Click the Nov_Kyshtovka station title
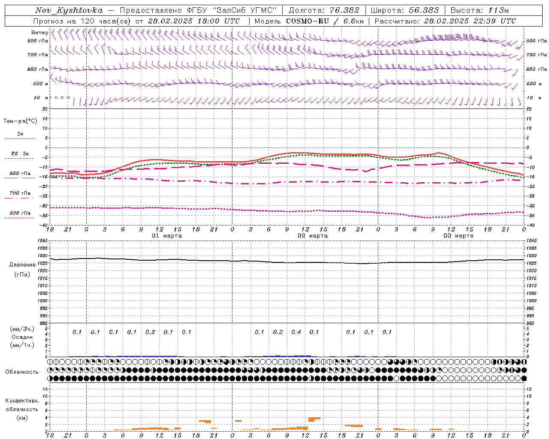The height and width of the screenshot is (439, 549). (x=69, y=10)
